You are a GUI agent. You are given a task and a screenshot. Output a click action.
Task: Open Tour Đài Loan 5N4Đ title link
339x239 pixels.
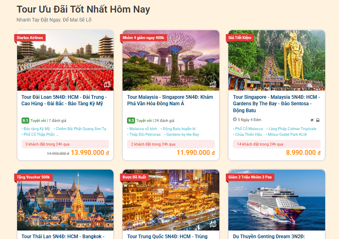(x=64, y=100)
